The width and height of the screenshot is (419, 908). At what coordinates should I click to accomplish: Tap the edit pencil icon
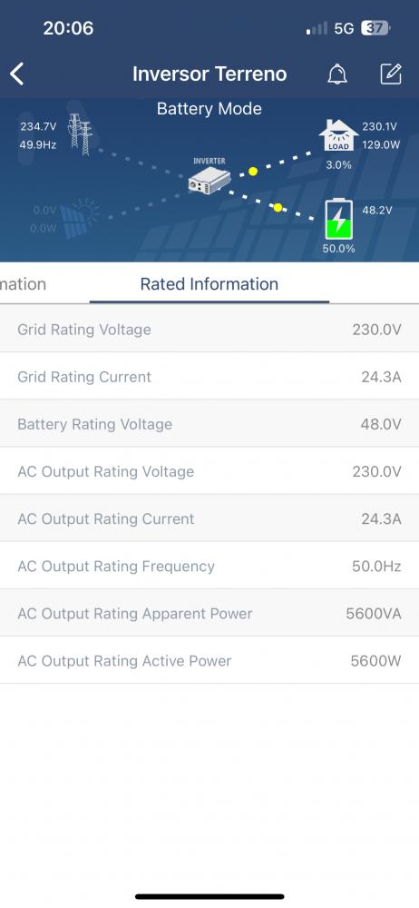(391, 74)
